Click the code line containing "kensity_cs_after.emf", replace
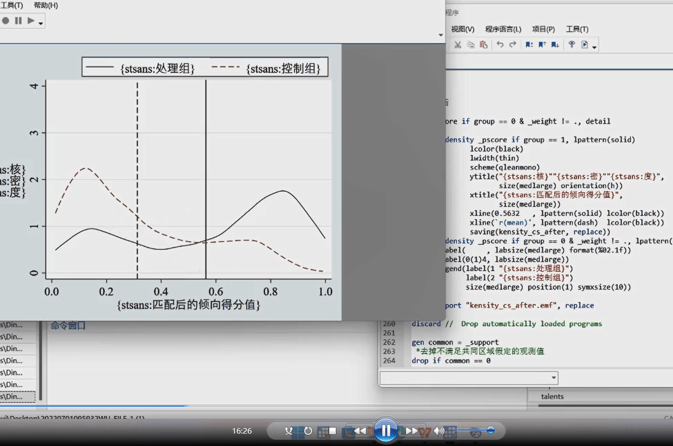This screenshot has height=446, width=673. tap(520, 305)
